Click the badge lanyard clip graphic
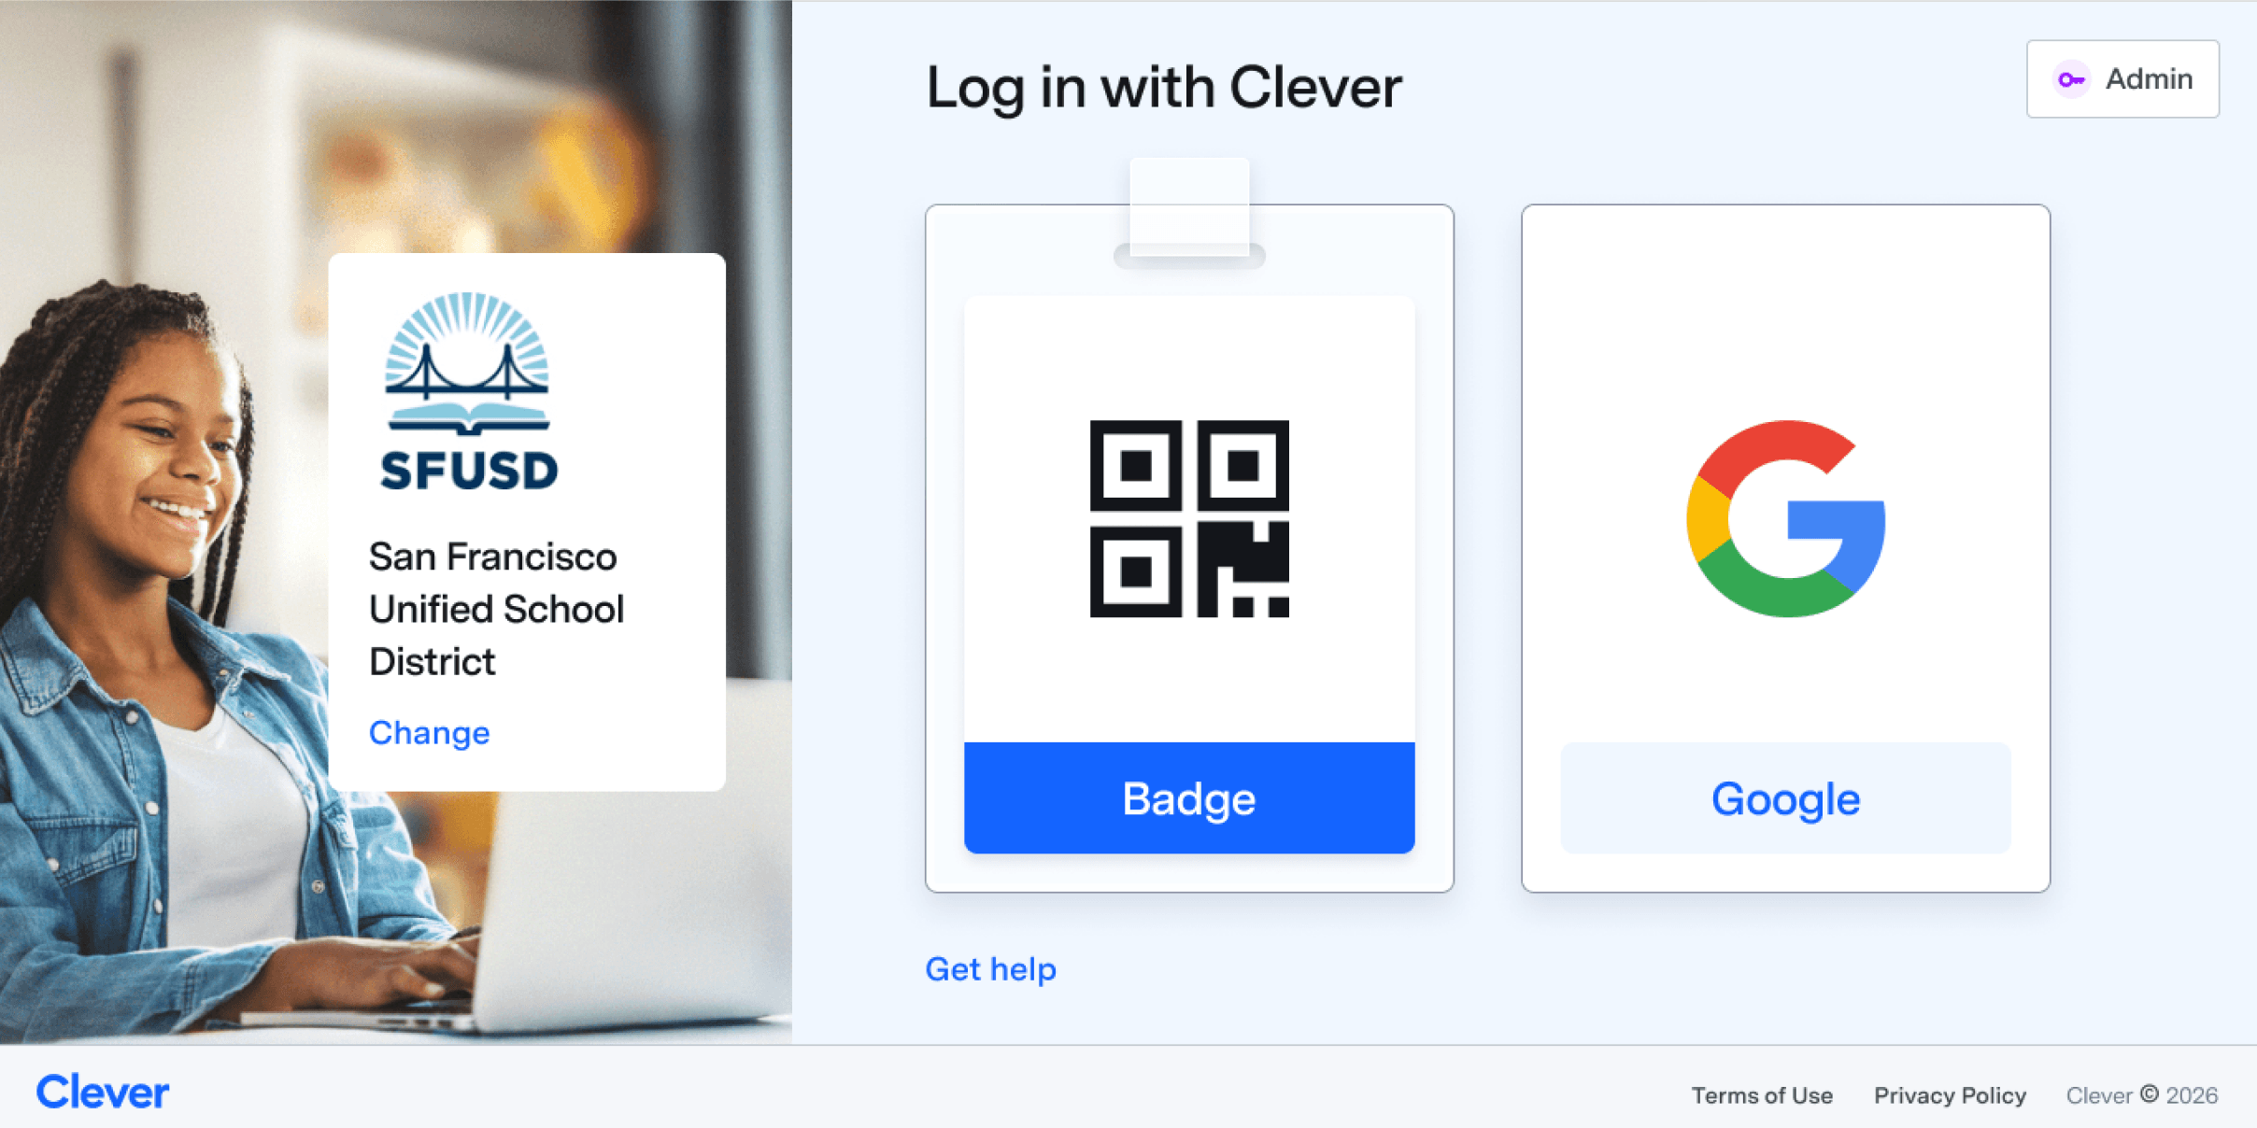 [x=1189, y=214]
